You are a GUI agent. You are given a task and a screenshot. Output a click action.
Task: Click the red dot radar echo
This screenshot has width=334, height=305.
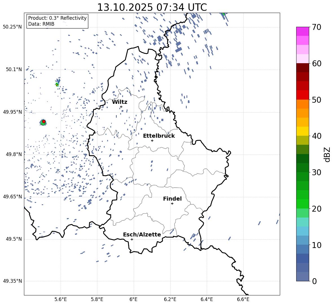(x=43, y=122)
